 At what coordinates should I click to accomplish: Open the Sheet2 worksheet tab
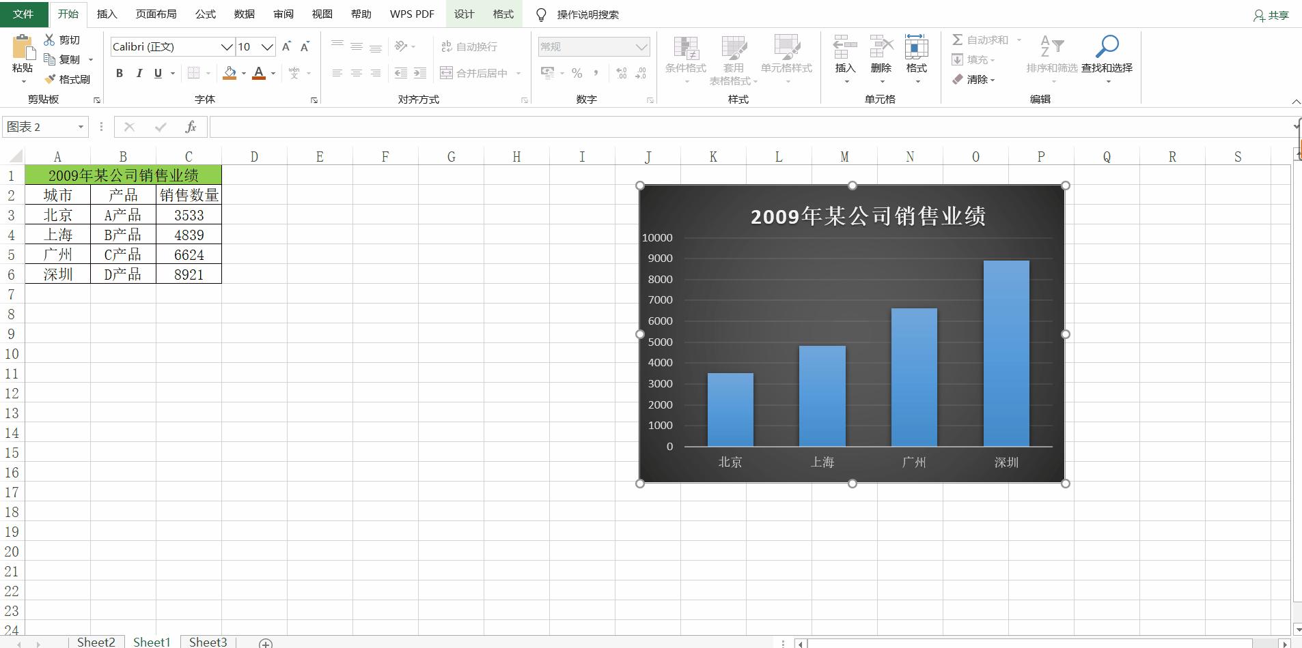click(96, 641)
